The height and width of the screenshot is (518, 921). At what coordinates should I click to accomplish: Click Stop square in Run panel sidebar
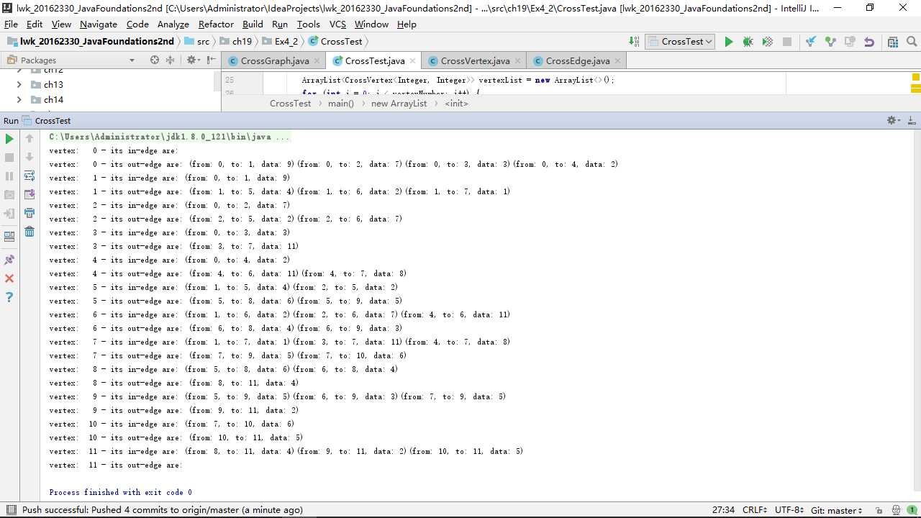pyautogui.click(x=9, y=158)
